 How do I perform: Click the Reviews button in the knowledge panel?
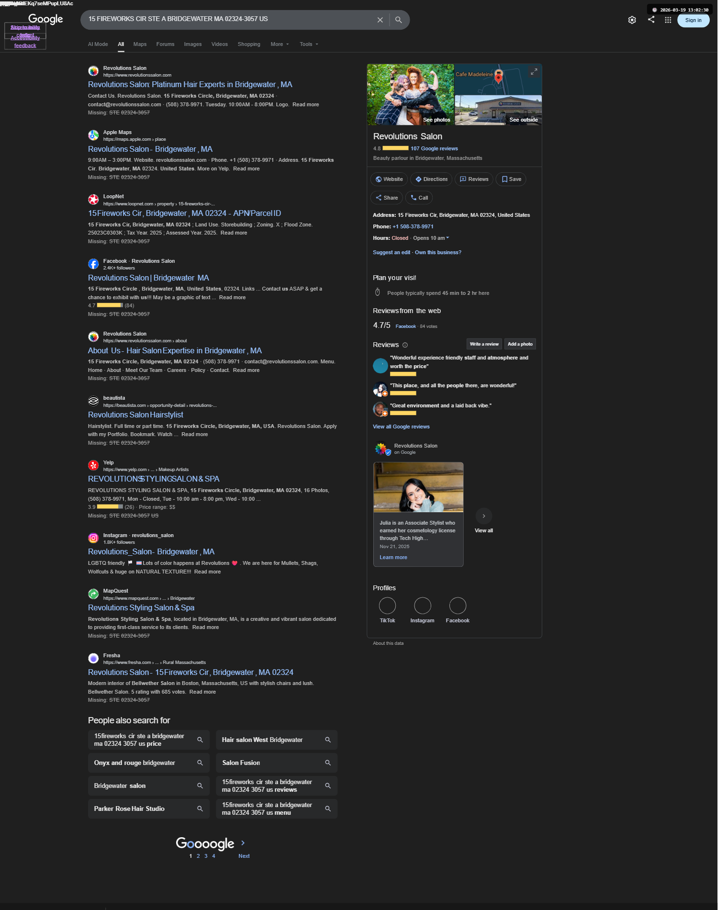pyautogui.click(x=474, y=180)
